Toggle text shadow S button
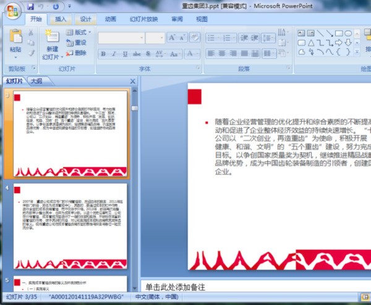 148,54
